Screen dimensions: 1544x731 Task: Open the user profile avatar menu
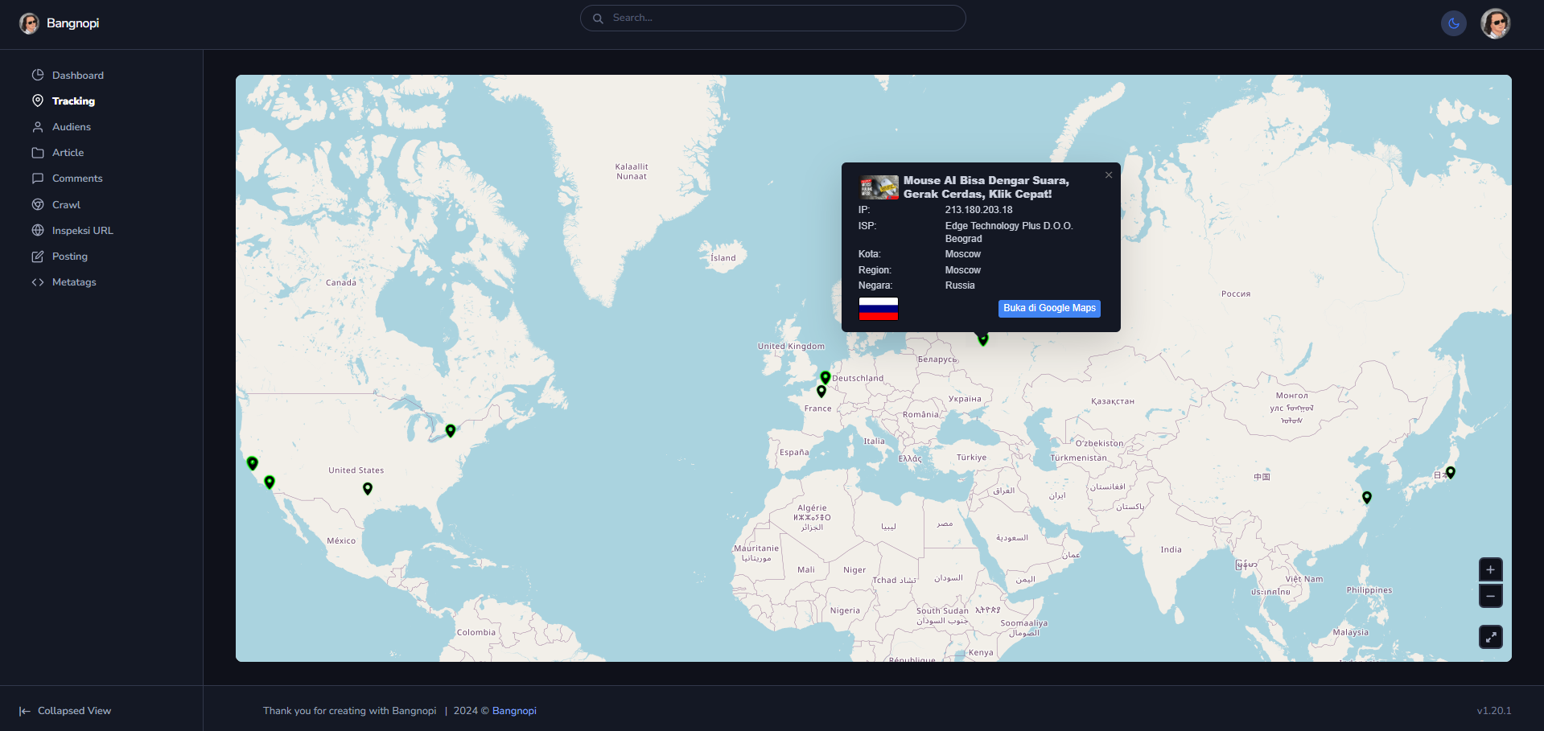[x=1495, y=23]
